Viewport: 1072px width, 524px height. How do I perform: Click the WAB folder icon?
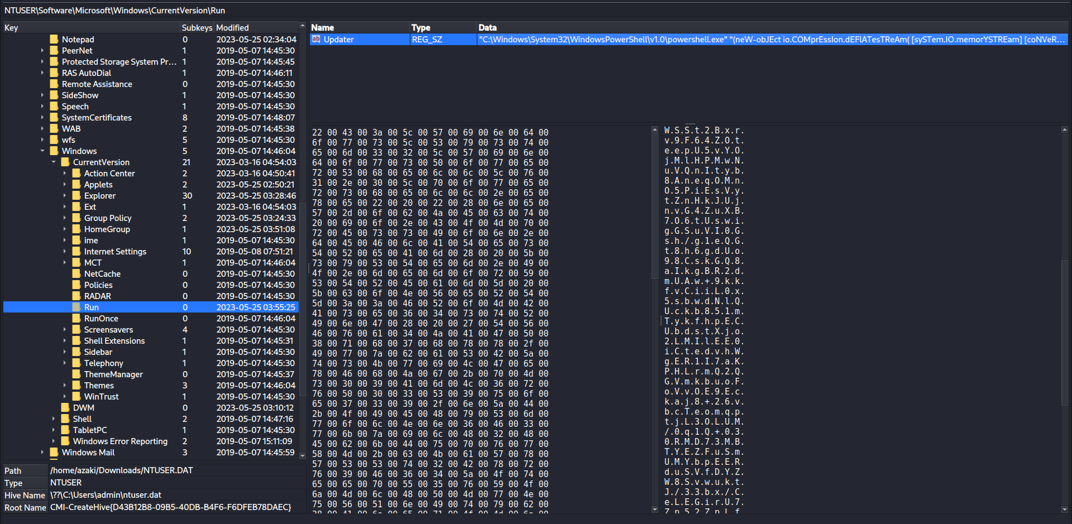click(54, 128)
